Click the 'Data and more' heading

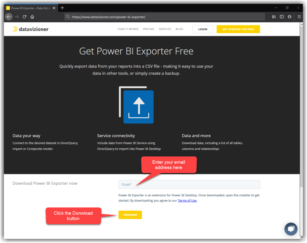tap(196, 136)
